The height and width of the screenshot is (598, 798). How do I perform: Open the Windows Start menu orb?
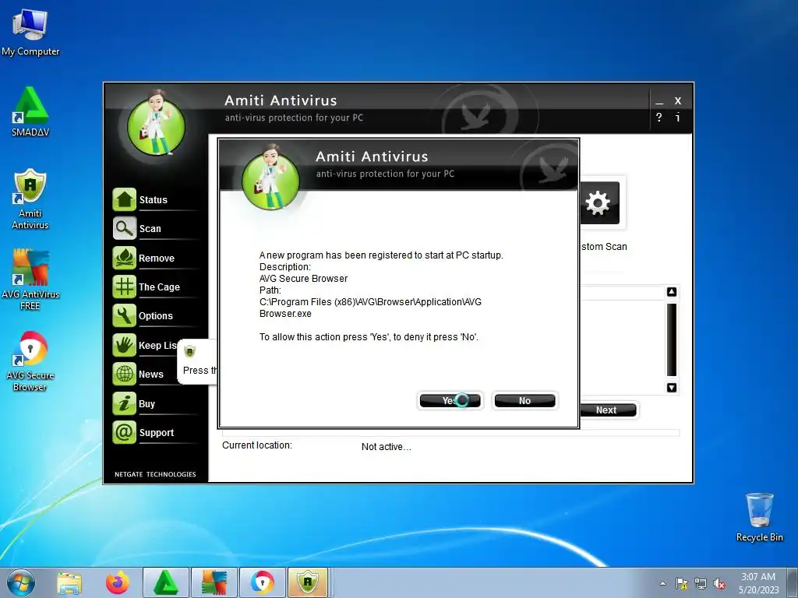click(21, 582)
